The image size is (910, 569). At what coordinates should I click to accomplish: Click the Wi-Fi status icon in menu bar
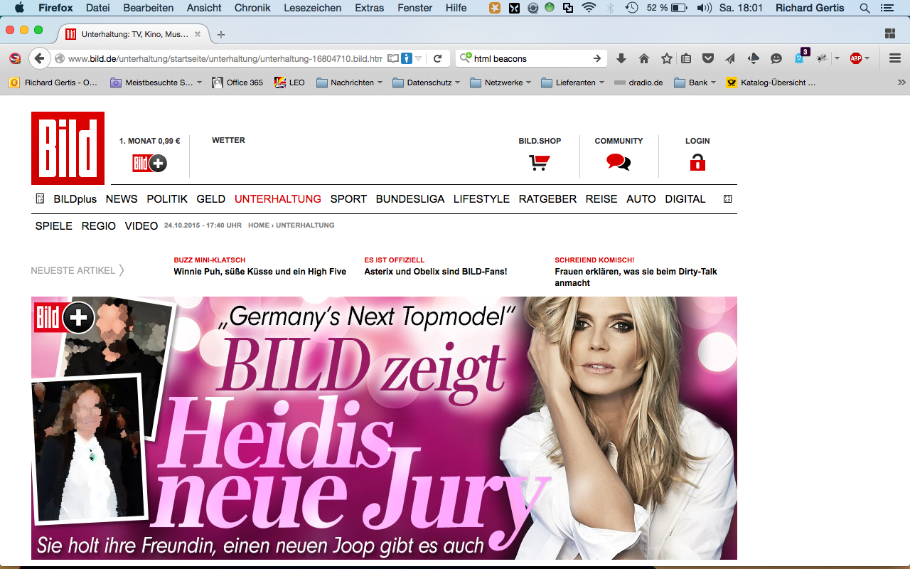[589, 8]
